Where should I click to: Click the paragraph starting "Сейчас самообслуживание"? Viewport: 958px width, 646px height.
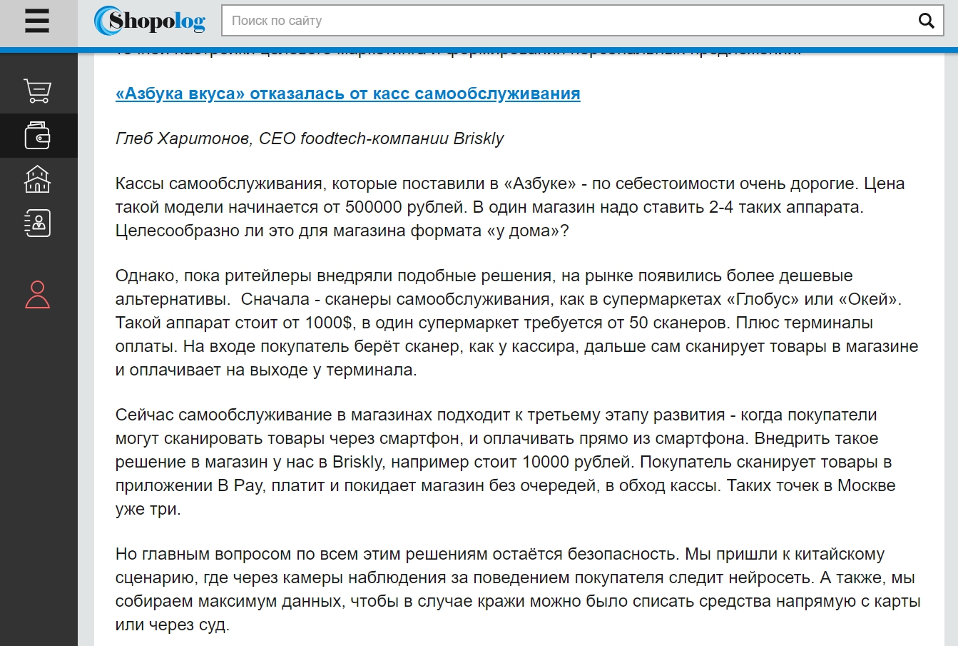[x=499, y=462]
